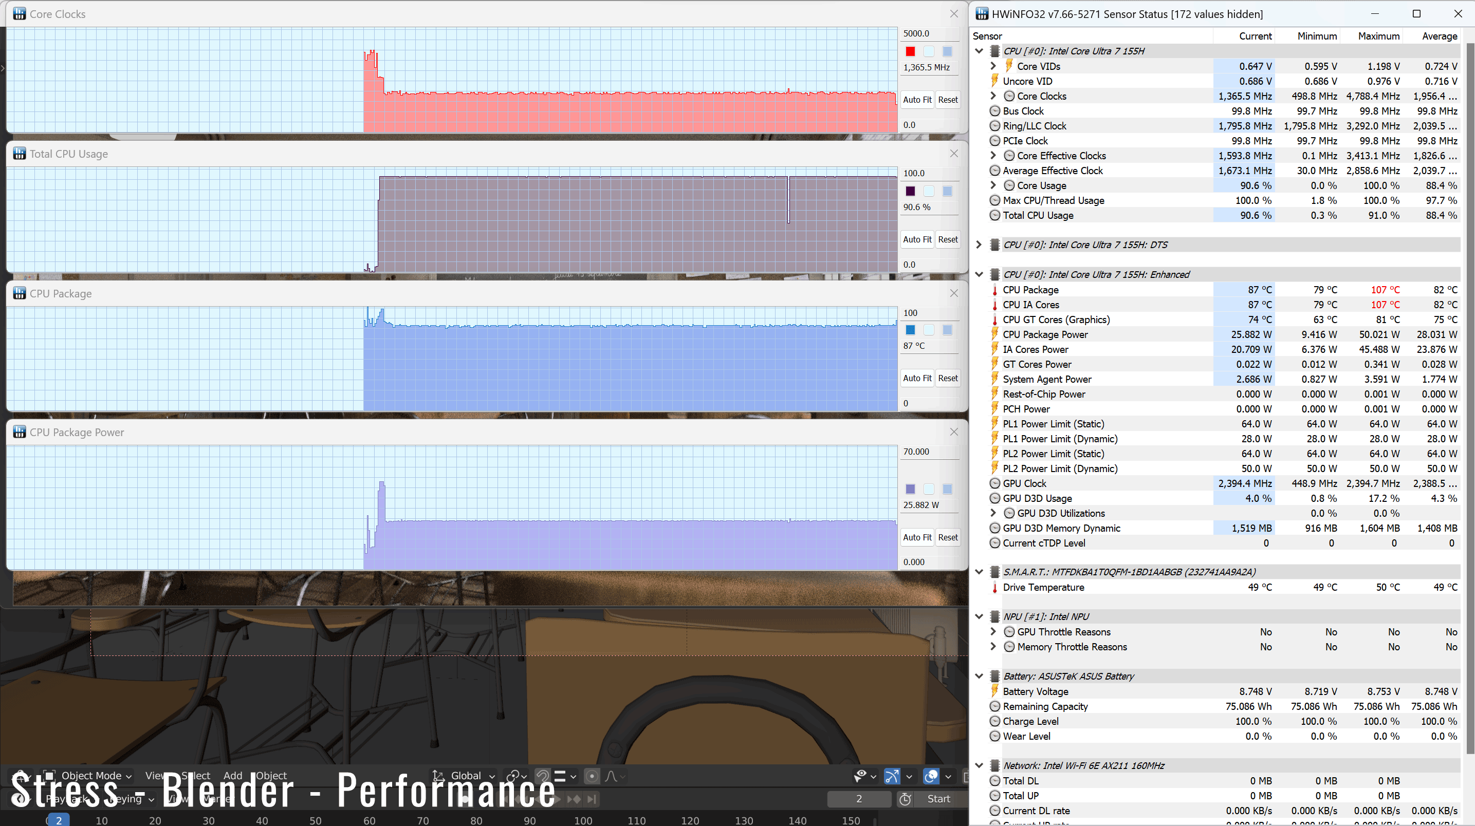Click the lightning icon beside Uncore VID
1475x826 pixels.
(994, 81)
